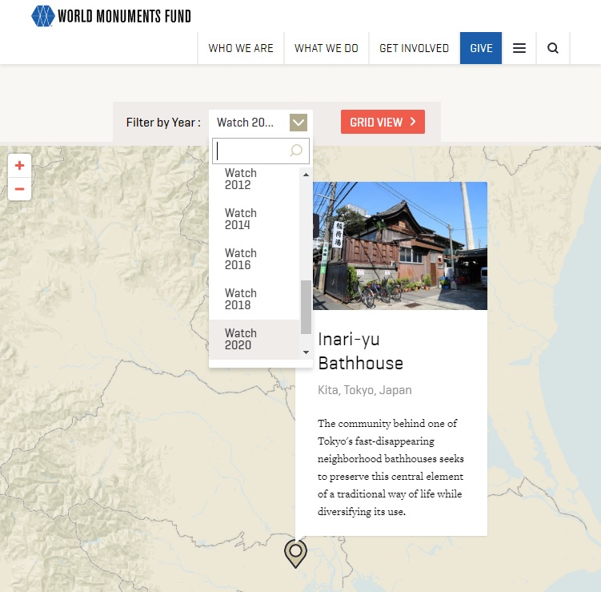Image resolution: width=601 pixels, height=592 pixels.
Task: Zoom in the map with plus button
Action: 20,166
